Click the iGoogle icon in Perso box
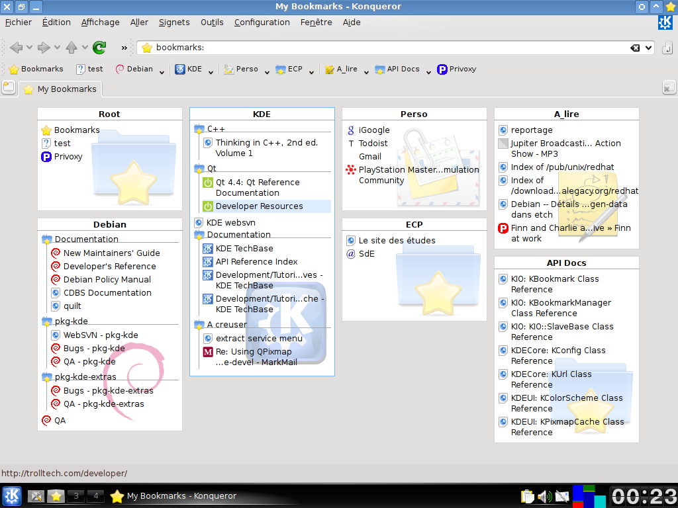 [351, 130]
